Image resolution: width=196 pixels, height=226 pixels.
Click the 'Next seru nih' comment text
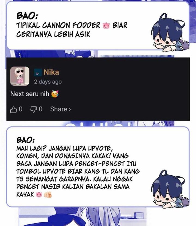coord(30,94)
